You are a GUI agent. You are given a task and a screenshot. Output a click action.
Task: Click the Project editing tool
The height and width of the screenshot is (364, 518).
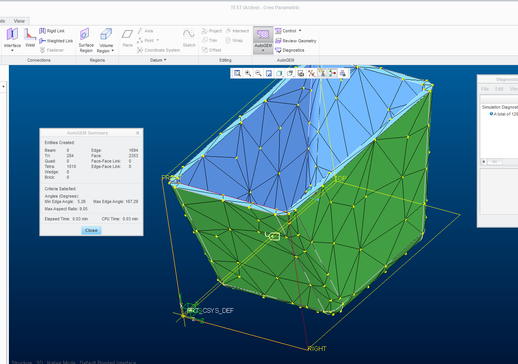coord(212,31)
